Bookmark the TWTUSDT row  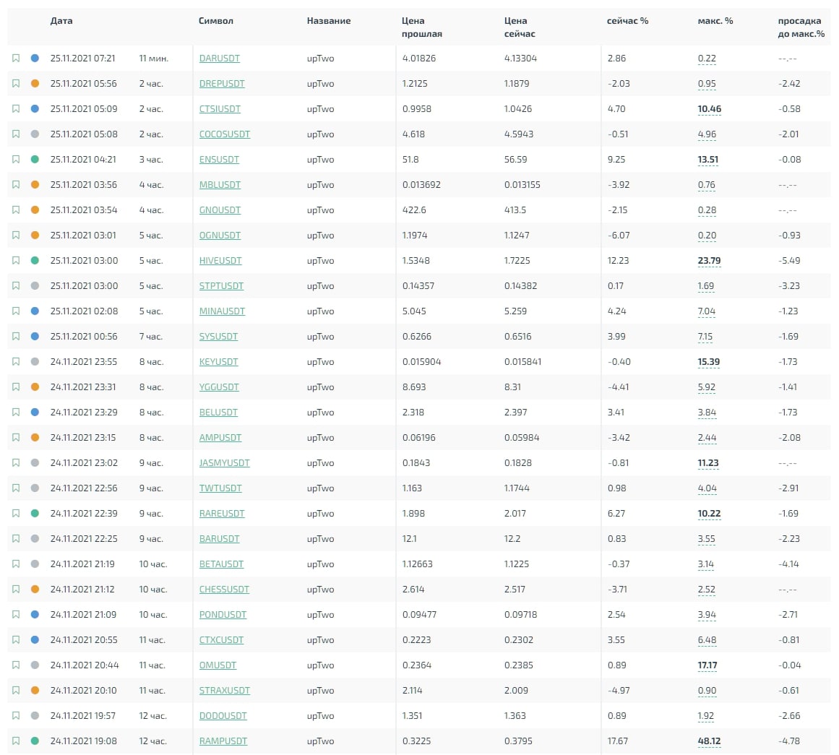[x=16, y=488]
